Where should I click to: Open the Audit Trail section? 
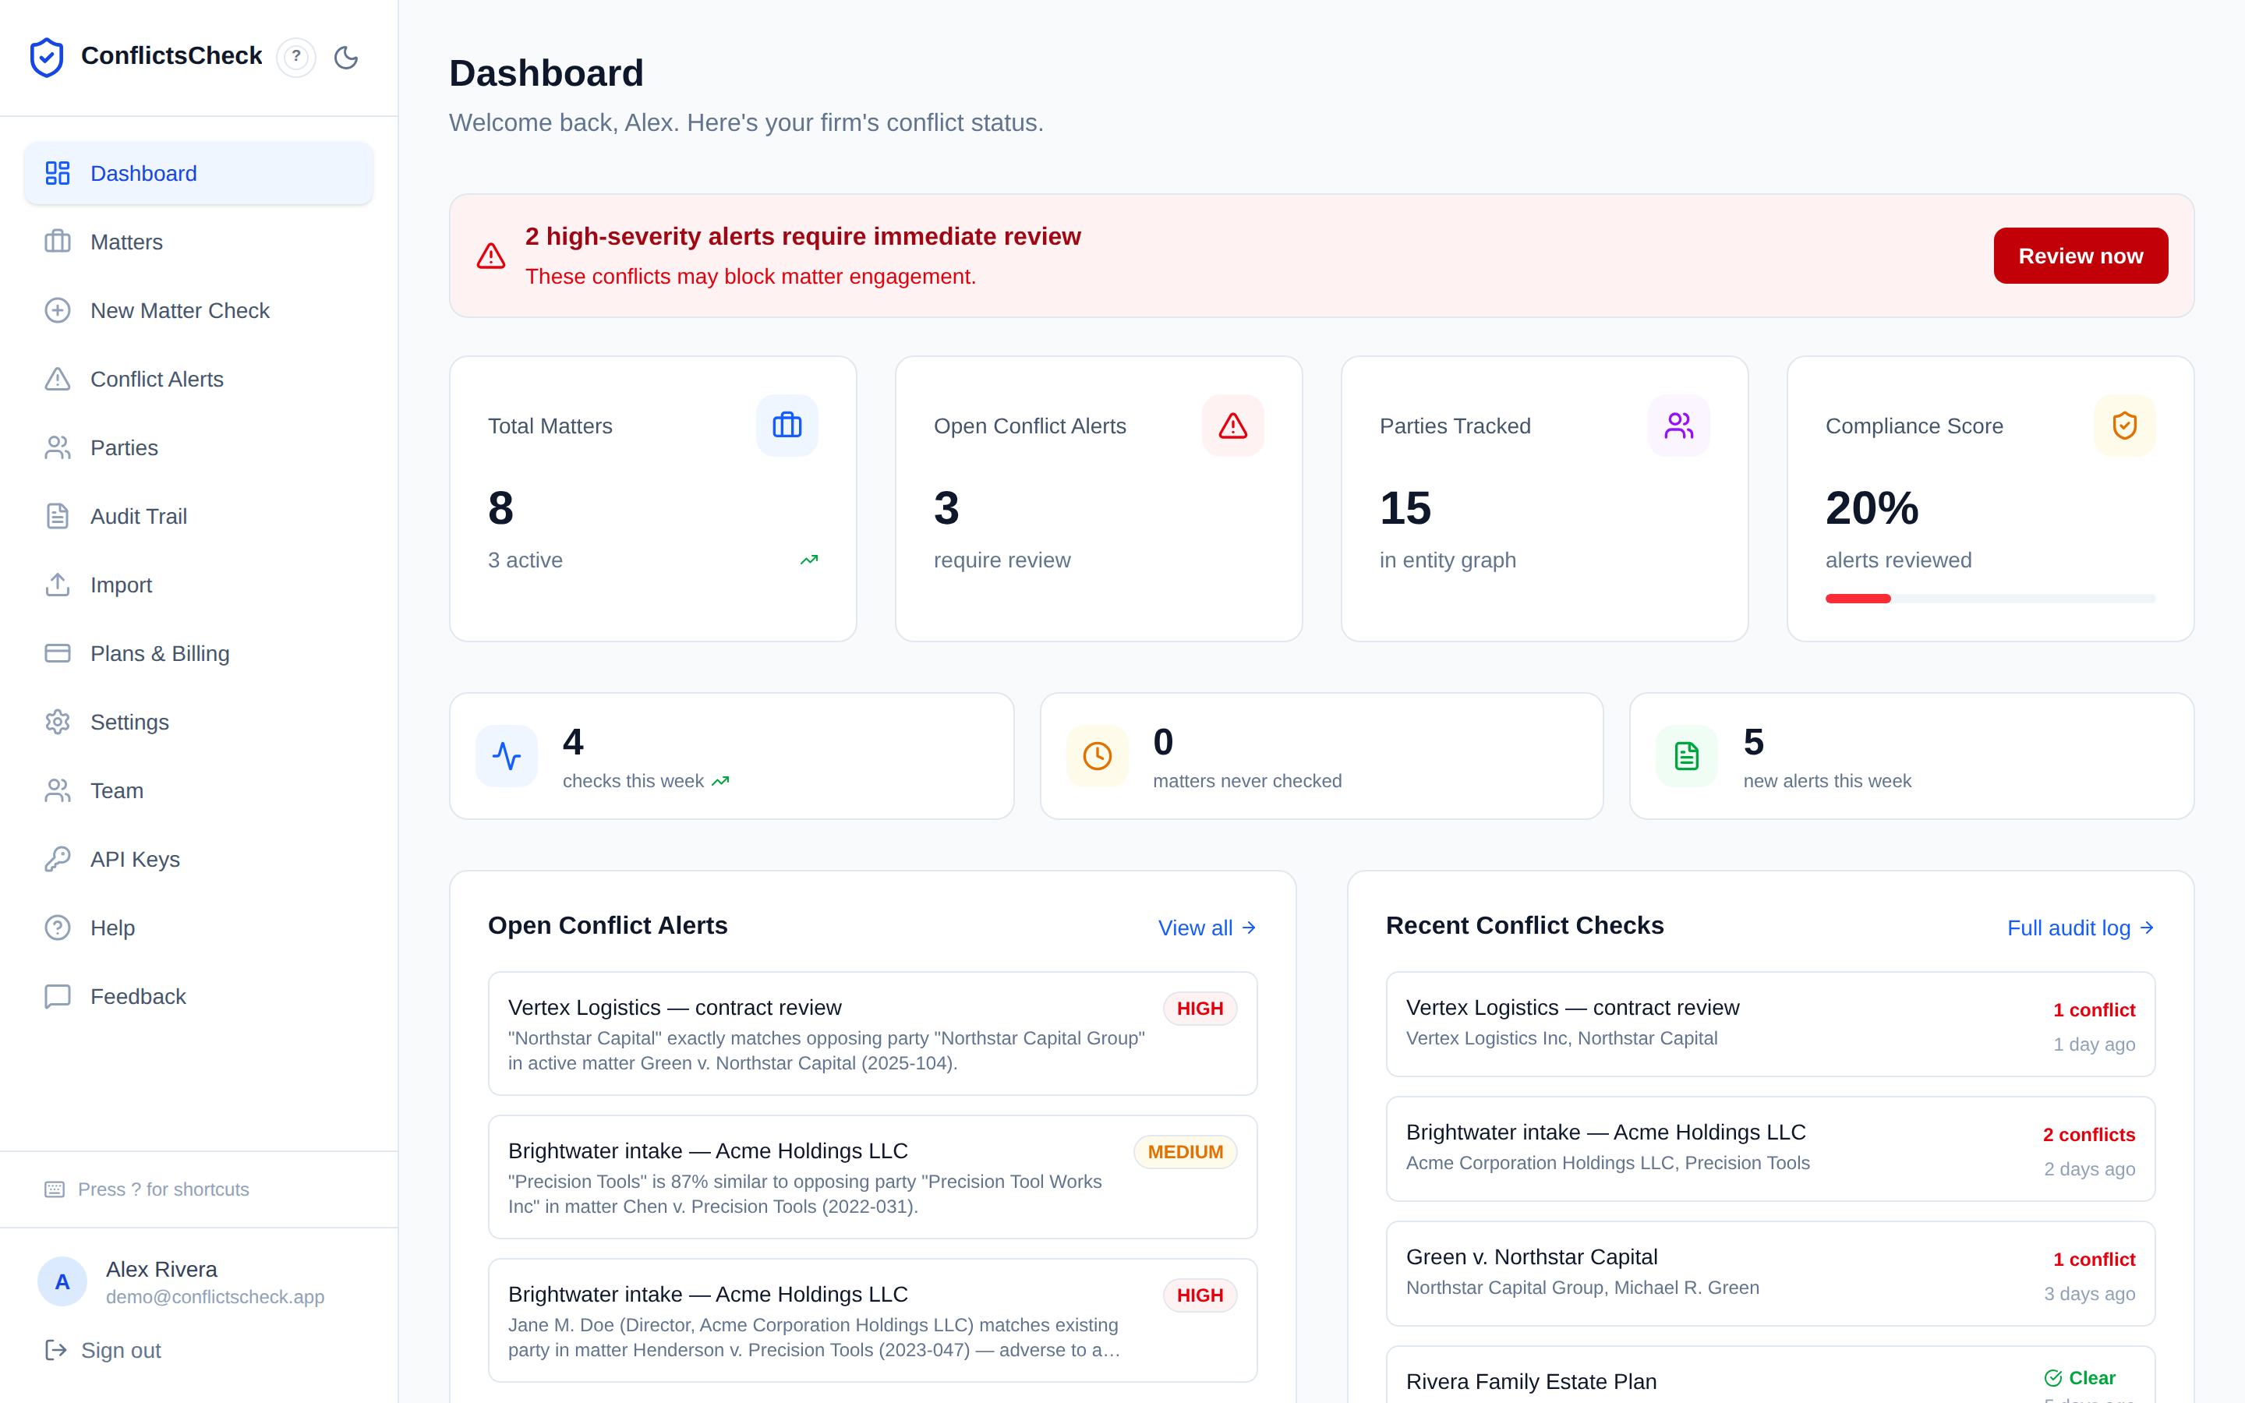199,517
